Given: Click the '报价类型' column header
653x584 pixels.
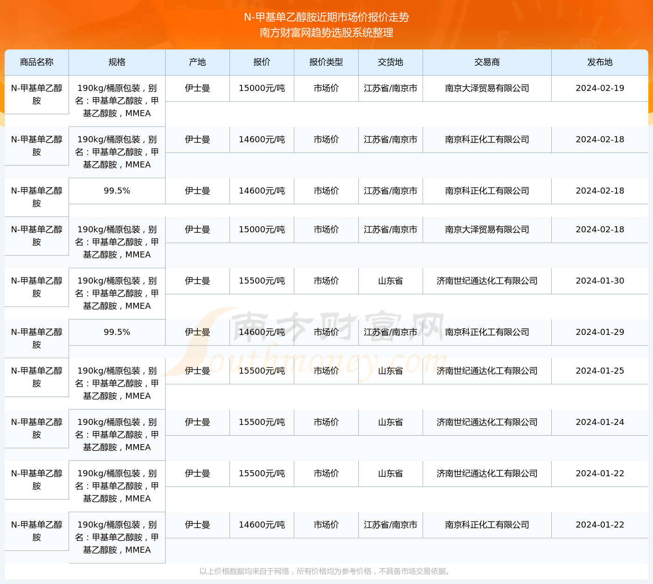Looking at the screenshot, I should [326, 62].
